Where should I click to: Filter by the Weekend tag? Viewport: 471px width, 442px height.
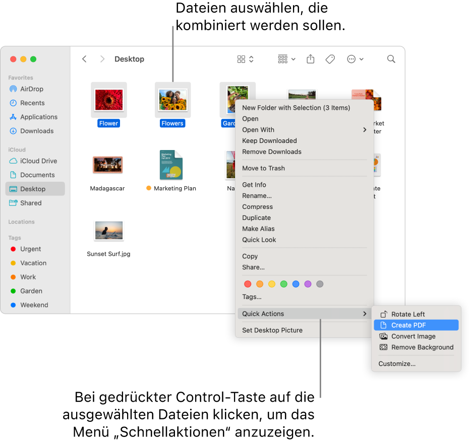click(35, 305)
